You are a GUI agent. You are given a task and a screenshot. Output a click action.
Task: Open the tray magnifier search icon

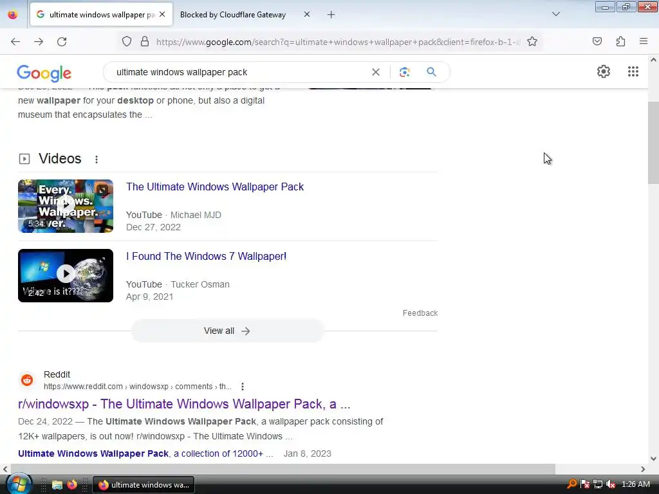[572, 484]
